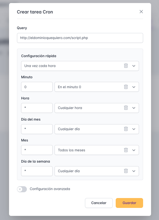Delete the "Cualquier día" selection for Día del mes

pos(126,129)
